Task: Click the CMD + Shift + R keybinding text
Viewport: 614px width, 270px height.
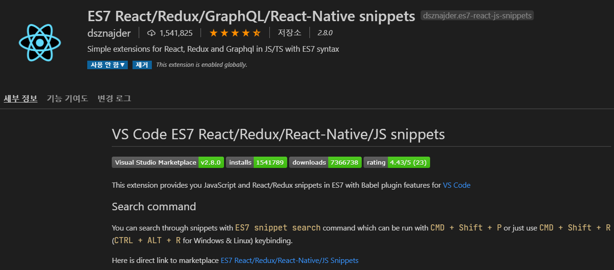Action: [575, 228]
